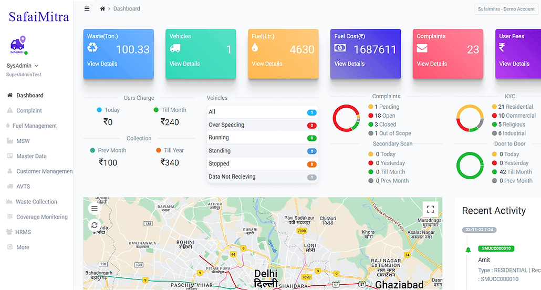Select the Standing vehicles row
The height and width of the screenshot is (290, 541).
click(262, 151)
